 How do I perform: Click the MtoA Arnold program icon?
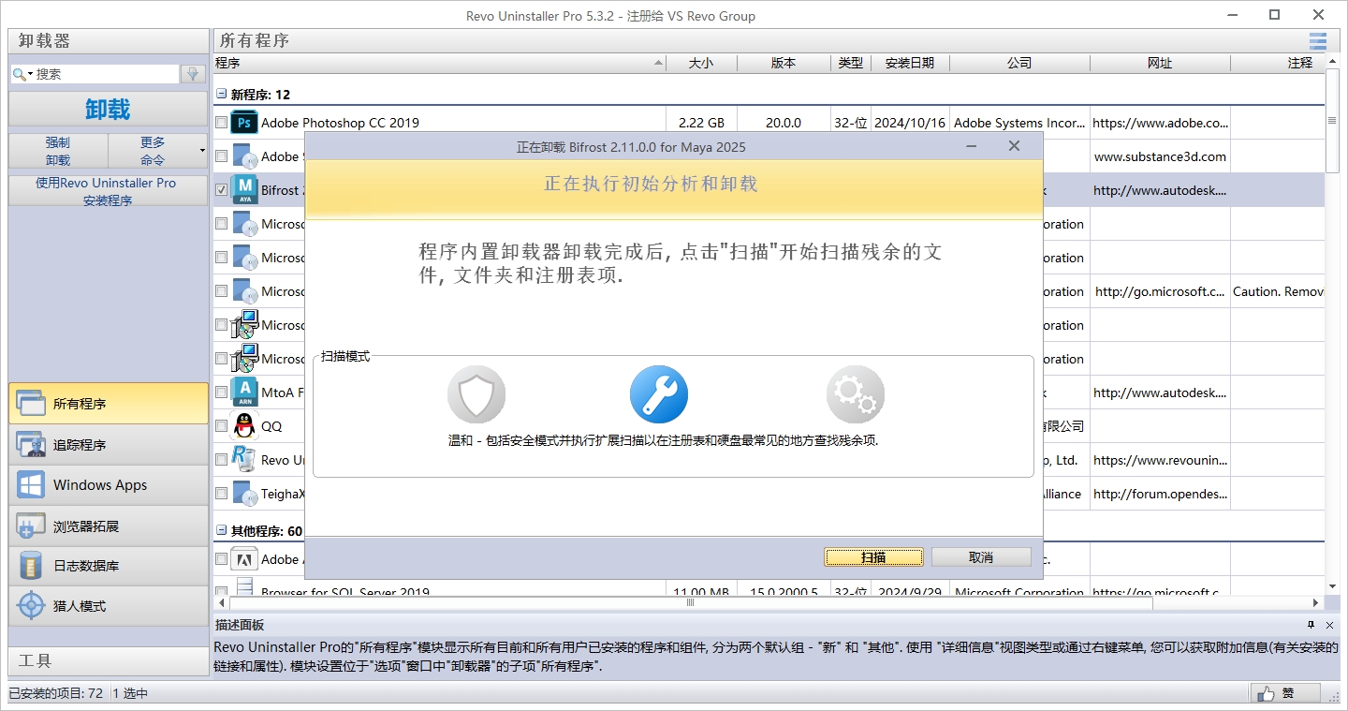coord(244,393)
